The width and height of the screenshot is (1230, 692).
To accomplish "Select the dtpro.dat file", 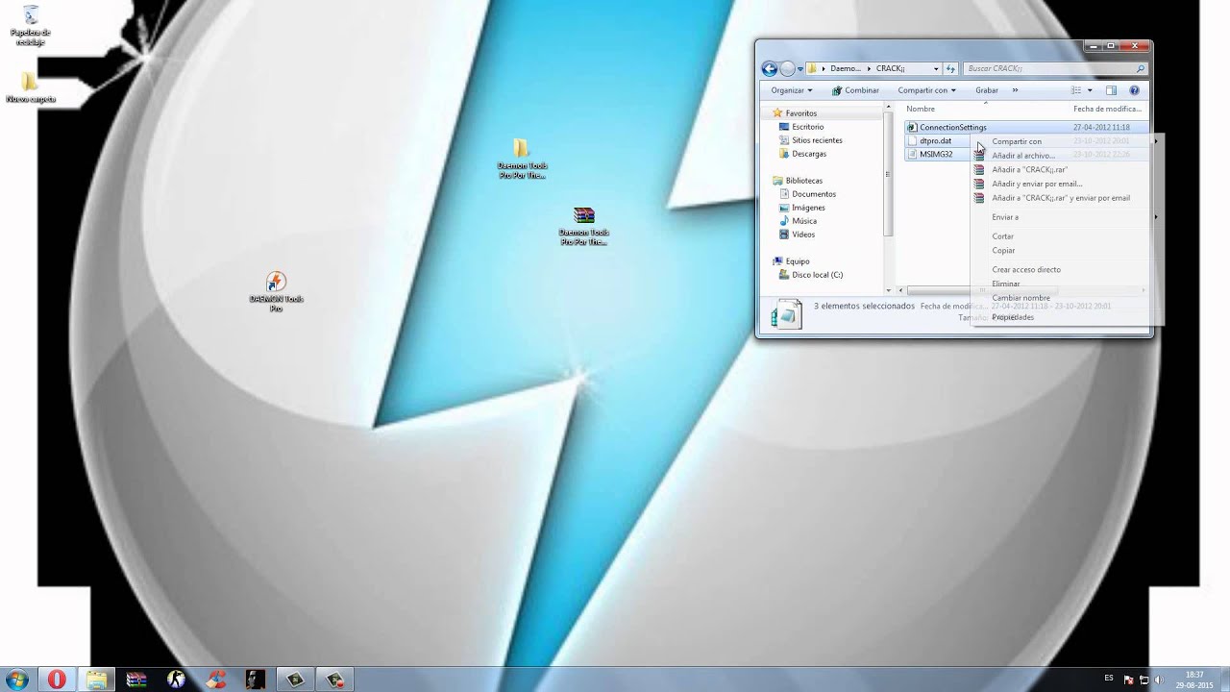I will [935, 140].
